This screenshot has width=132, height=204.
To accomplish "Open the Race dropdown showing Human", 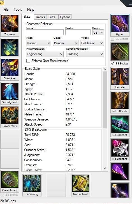I will [38, 43].
